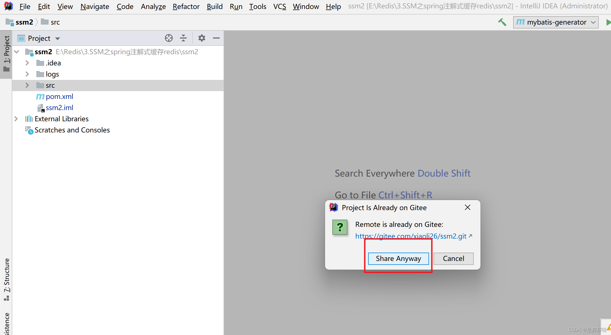Click Cancel in the Gitee dialog
Screen dimensions: 611x335
pyautogui.click(x=453, y=258)
